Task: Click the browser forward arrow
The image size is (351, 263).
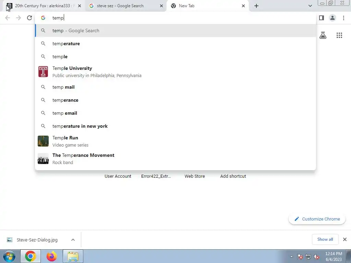Action: pyautogui.click(x=19, y=18)
